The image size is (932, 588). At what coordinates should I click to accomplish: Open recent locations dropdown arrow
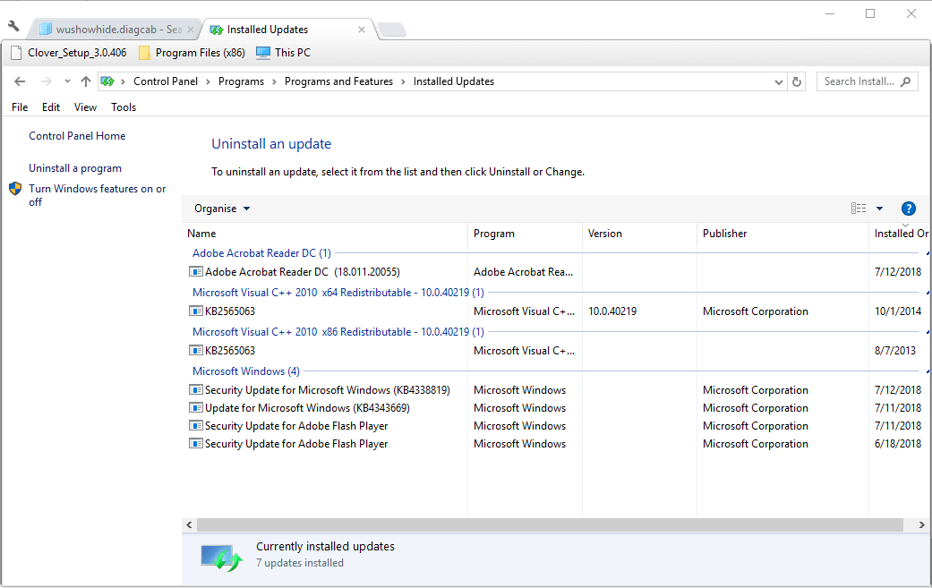[x=67, y=81]
